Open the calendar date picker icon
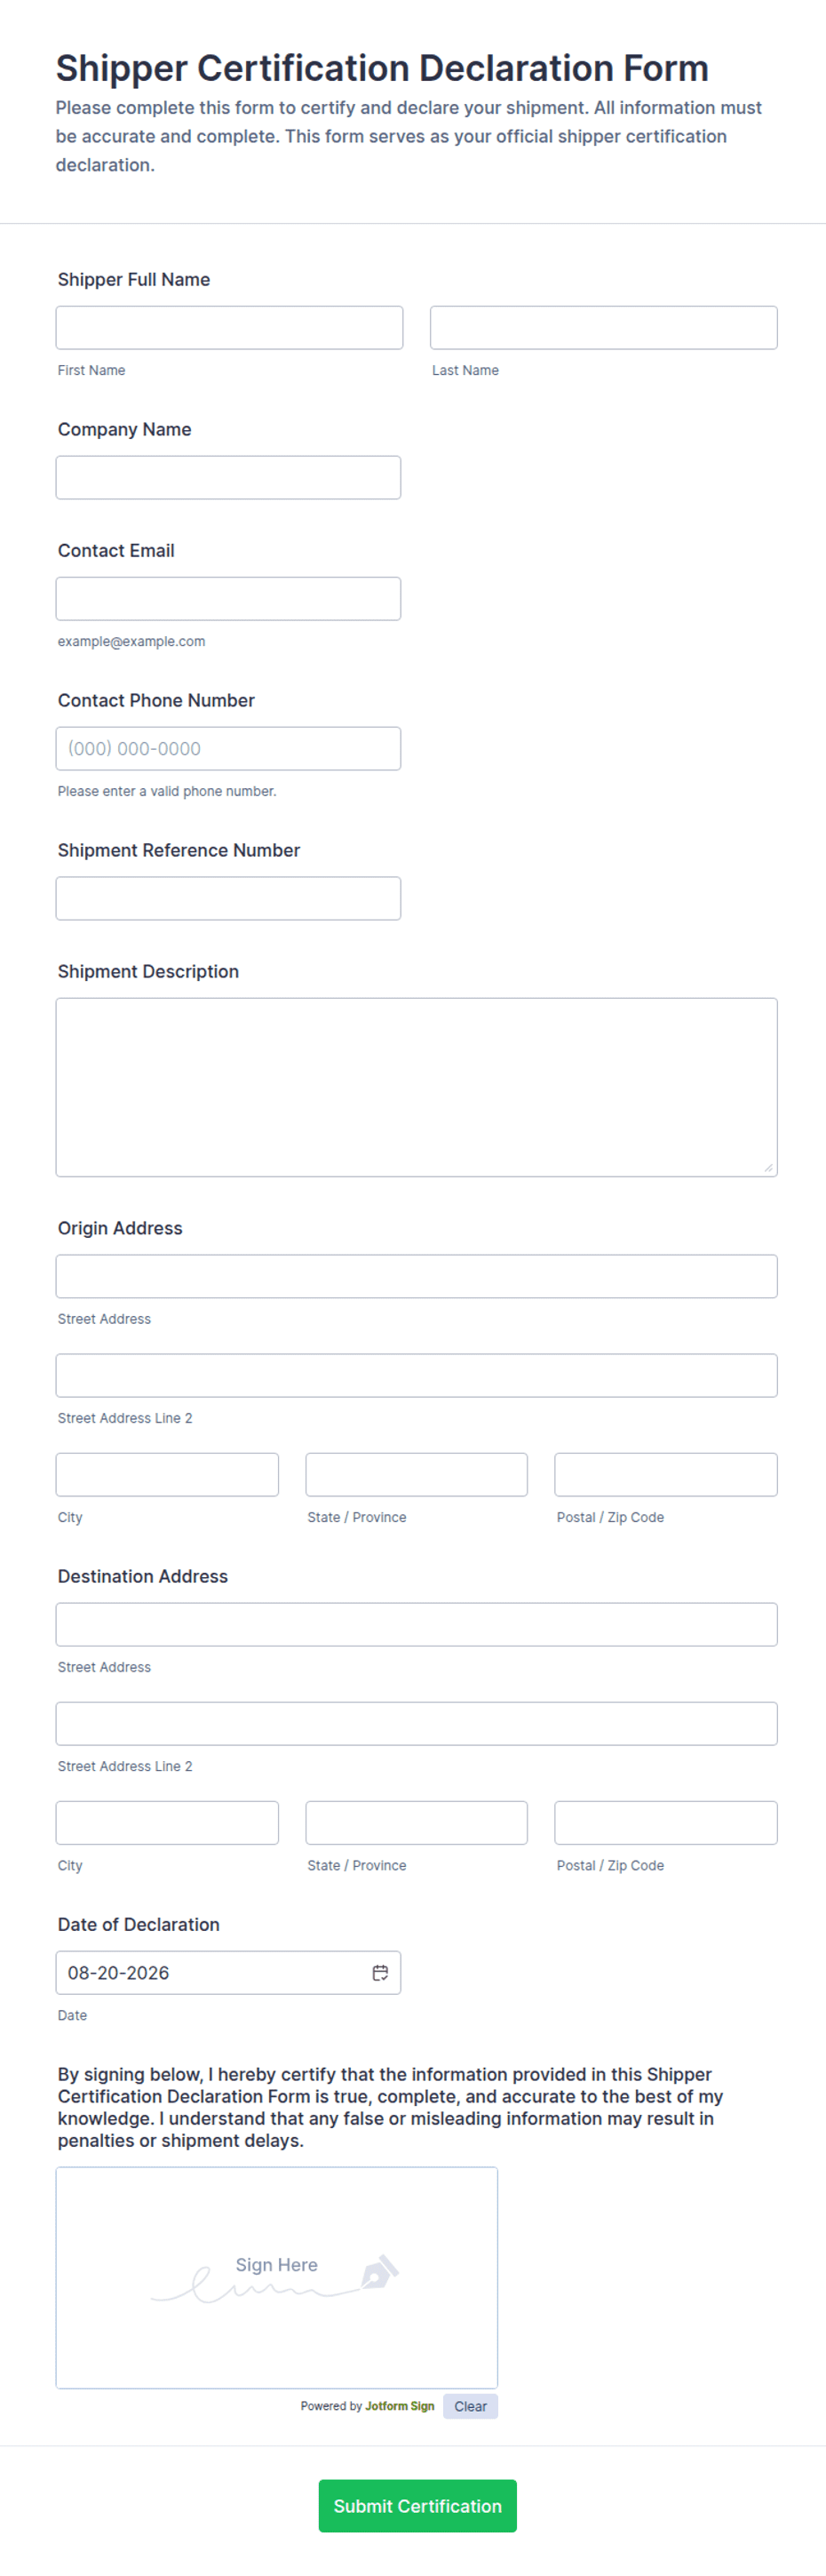Viewport: 826px width, 2576px height. click(380, 1972)
